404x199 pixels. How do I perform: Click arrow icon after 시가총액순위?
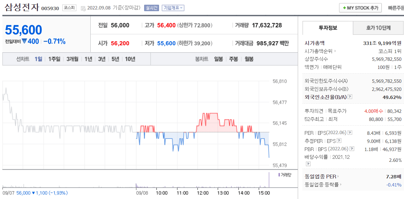pyautogui.click(x=336, y=51)
